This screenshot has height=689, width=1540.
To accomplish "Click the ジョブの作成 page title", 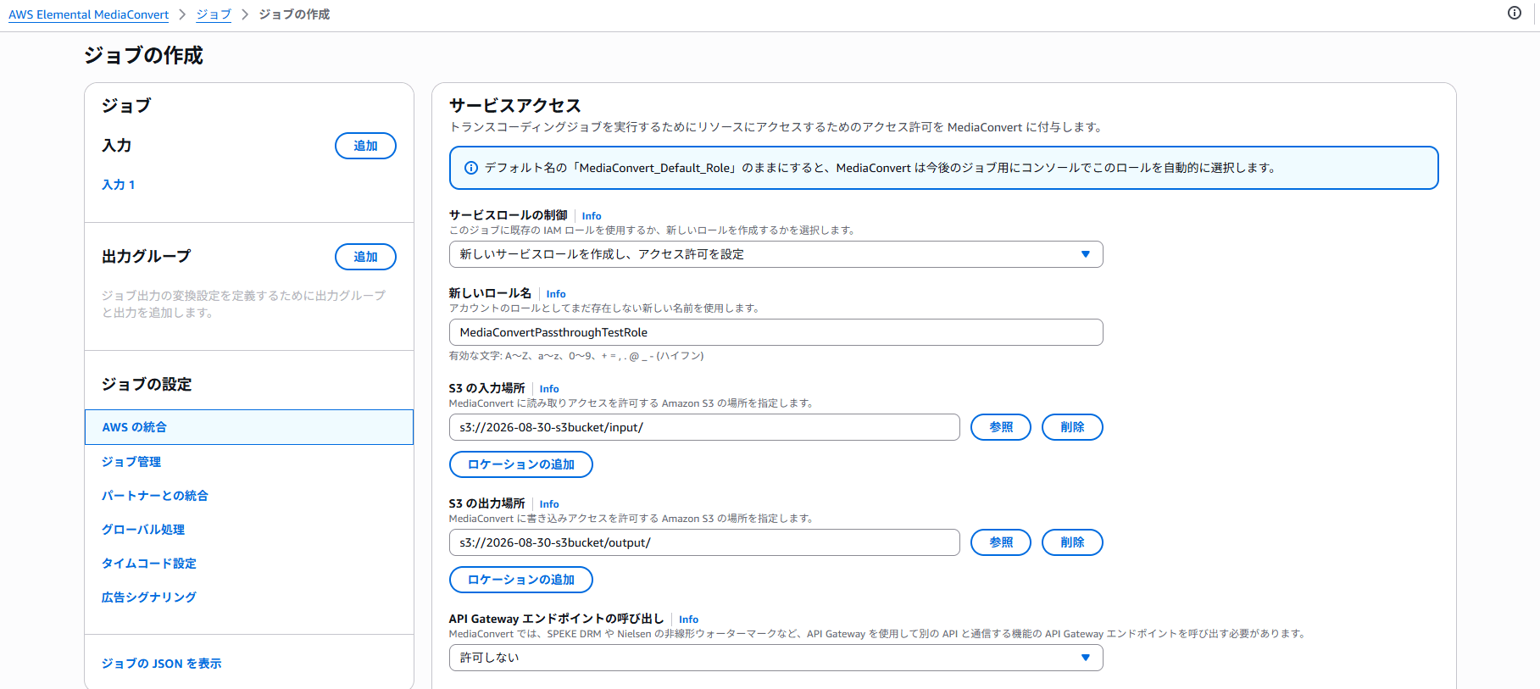I will click(143, 55).
